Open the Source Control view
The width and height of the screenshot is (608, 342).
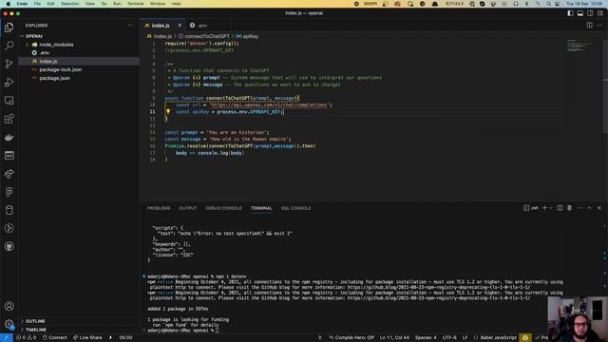pos(9,64)
